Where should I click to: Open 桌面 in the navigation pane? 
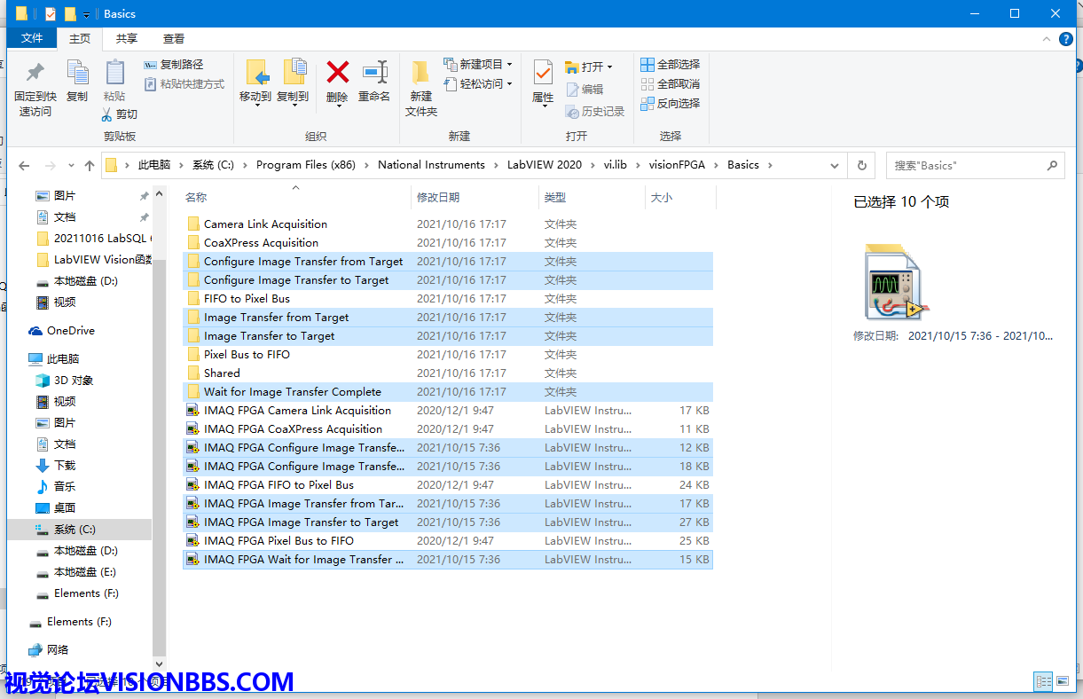[x=55, y=507]
